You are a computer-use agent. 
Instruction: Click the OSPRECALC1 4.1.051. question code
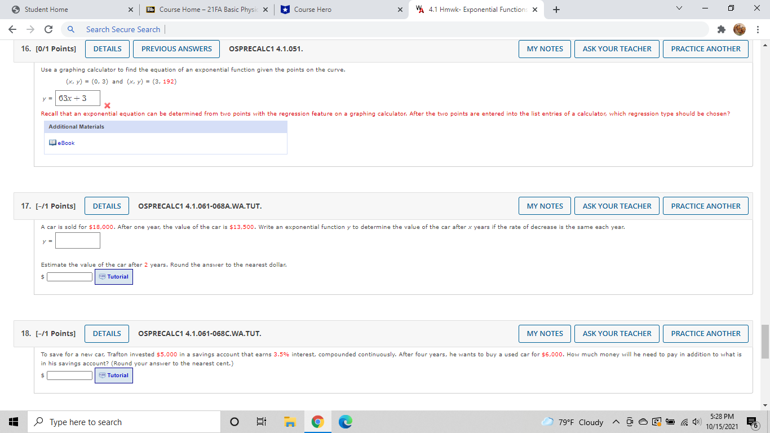pyautogui.click(x=266, y=48)
